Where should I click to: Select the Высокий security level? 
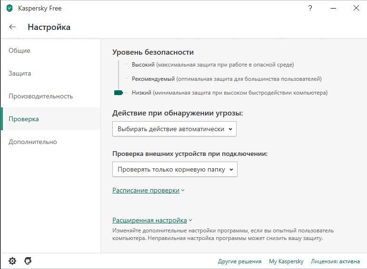143,65
